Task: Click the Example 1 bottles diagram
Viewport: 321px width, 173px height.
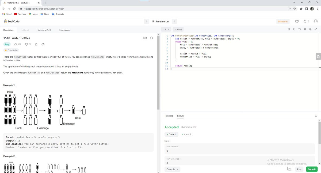Action: pyautogui.click(x=44, y=110)
